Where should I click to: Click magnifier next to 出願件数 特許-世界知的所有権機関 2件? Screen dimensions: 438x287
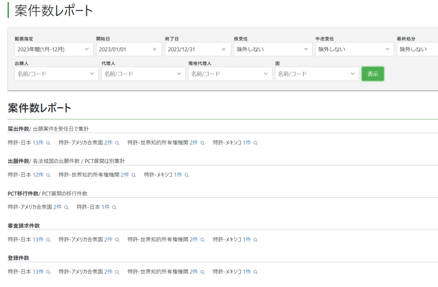[x=133, y=175]
